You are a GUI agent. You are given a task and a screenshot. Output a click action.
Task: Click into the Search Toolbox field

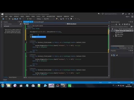(x=12, y=24)
